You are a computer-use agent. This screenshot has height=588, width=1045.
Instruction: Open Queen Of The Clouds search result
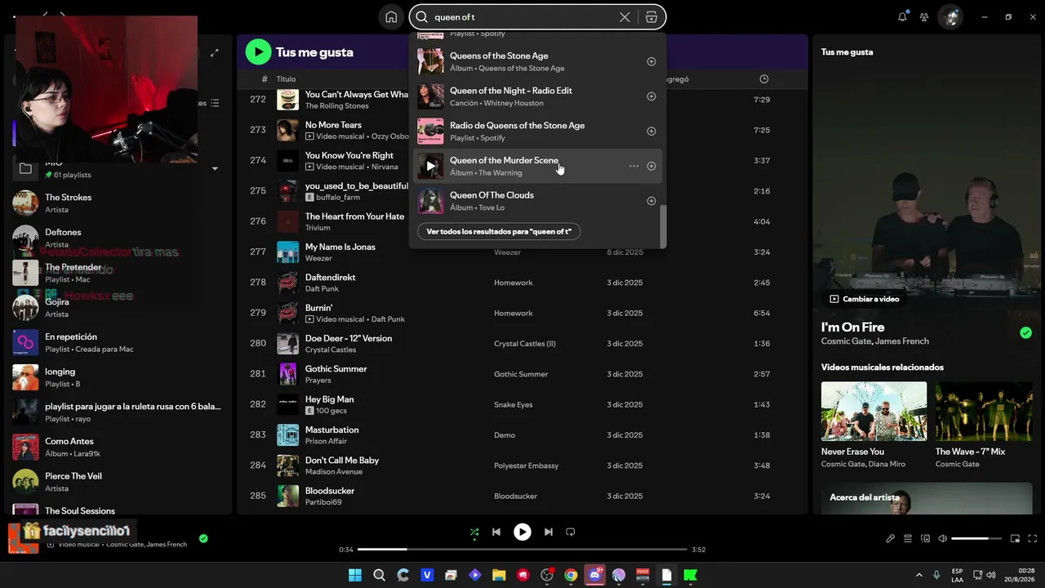[x=537, y=201]
